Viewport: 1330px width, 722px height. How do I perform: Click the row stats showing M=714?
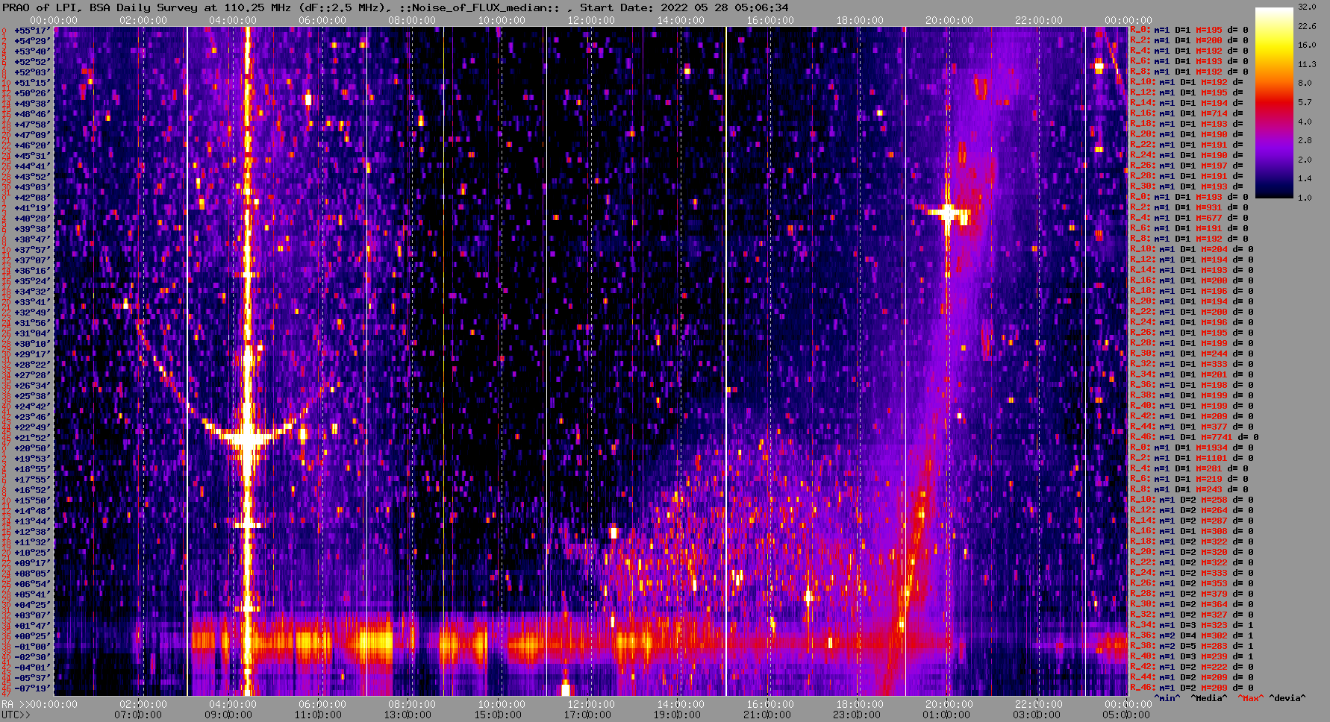(x=1187, y=113)
